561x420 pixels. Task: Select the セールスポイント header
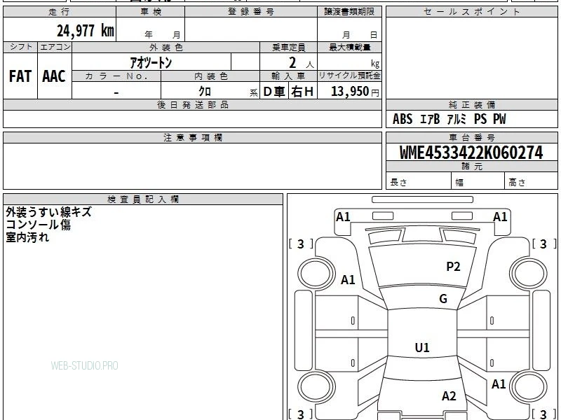pyautogui.click(x=471, y=12)
